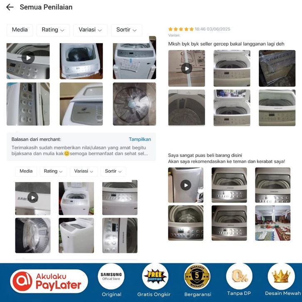Viewport: 302px width, 302px height.
Task: Tap the Akulaku PayLater logo
Action: click(x=49, y=281)
